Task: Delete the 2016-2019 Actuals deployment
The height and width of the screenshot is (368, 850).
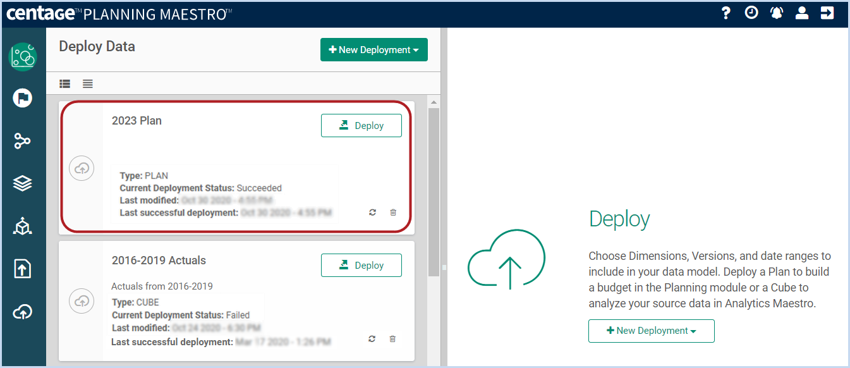Action: pyautogui.click(x=393, y=339)
